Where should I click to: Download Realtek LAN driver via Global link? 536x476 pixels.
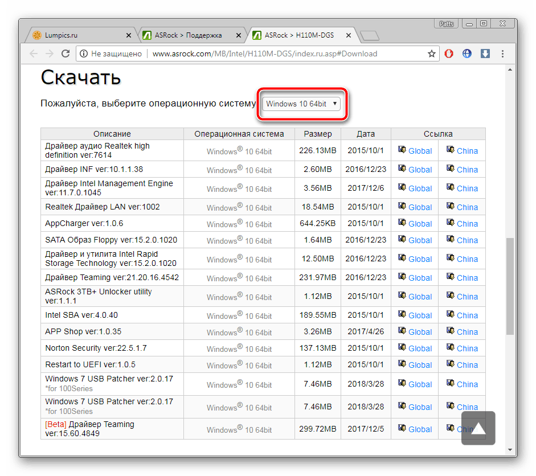pyautogui.click(x=420, y=207)
